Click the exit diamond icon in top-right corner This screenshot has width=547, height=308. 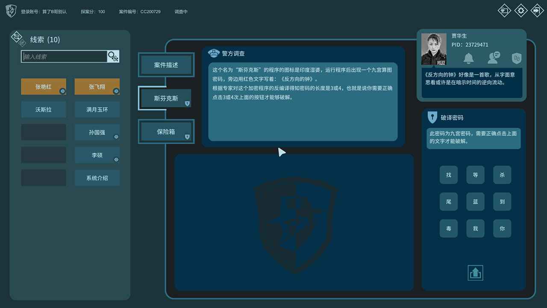click(537, 10)
